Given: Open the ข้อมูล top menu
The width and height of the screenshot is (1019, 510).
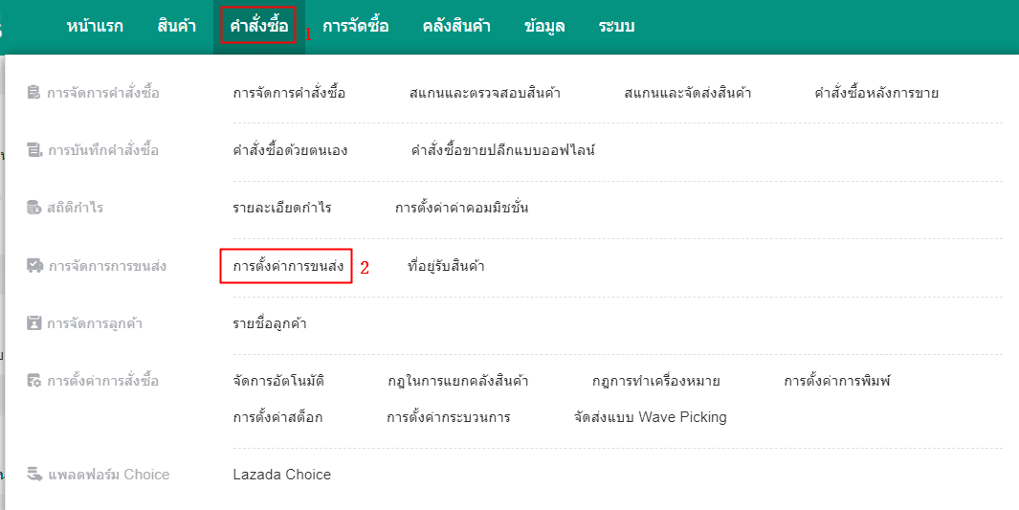Looking at the screenshot, I should [x=544, y=27].
